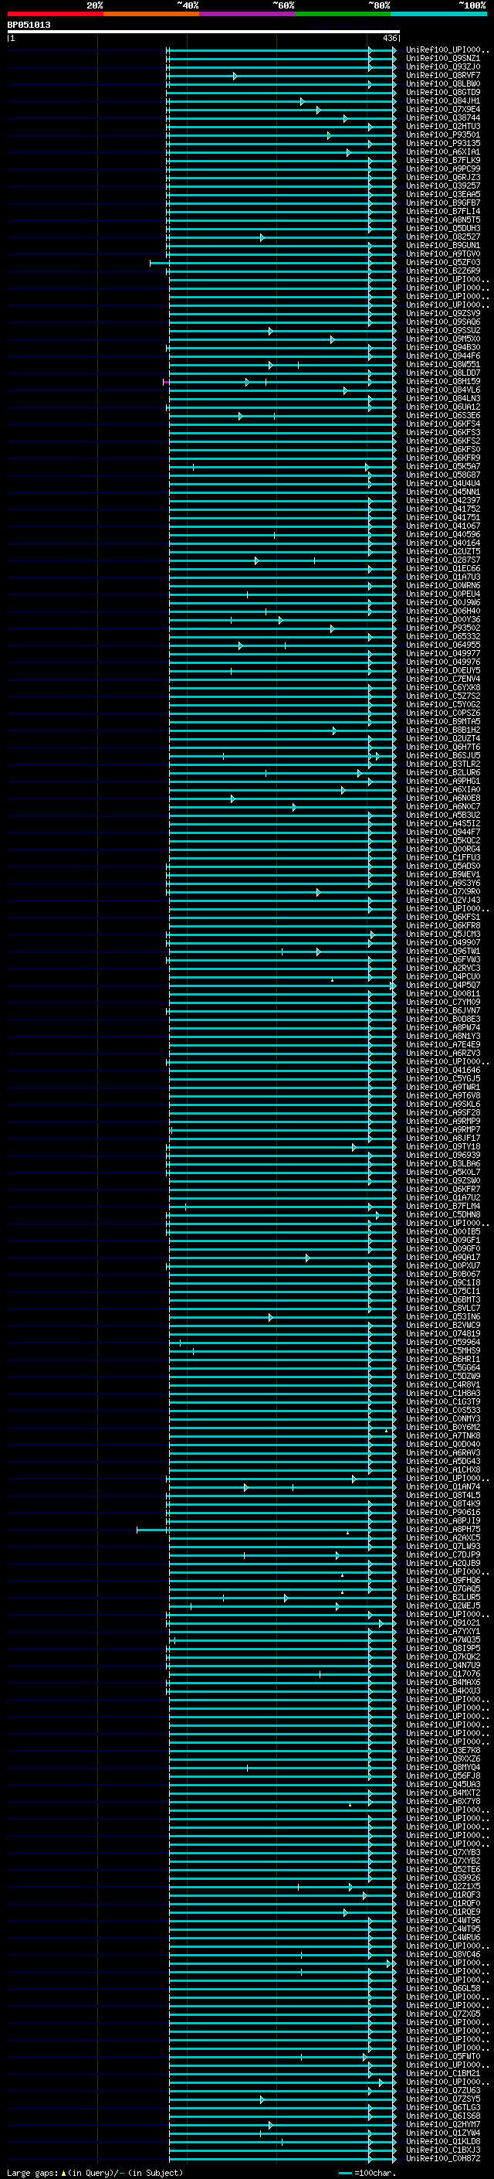Click the query end position 436
This screenshot has width=494, height=2179.
click(389, 38)
